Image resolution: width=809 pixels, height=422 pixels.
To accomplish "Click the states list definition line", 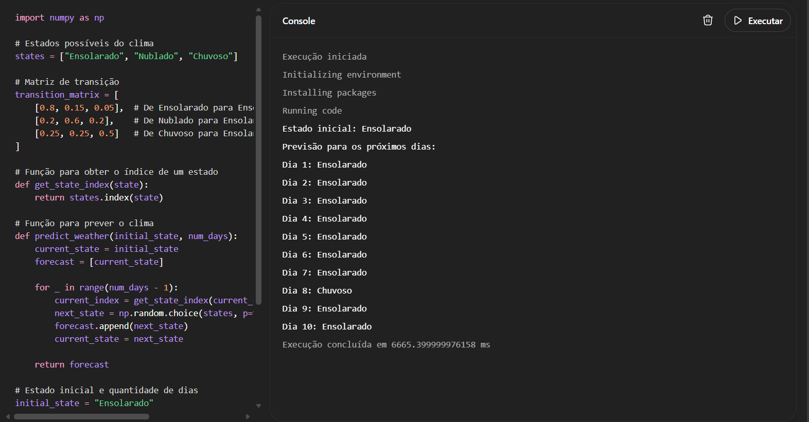I will click(x=126, y=57).
